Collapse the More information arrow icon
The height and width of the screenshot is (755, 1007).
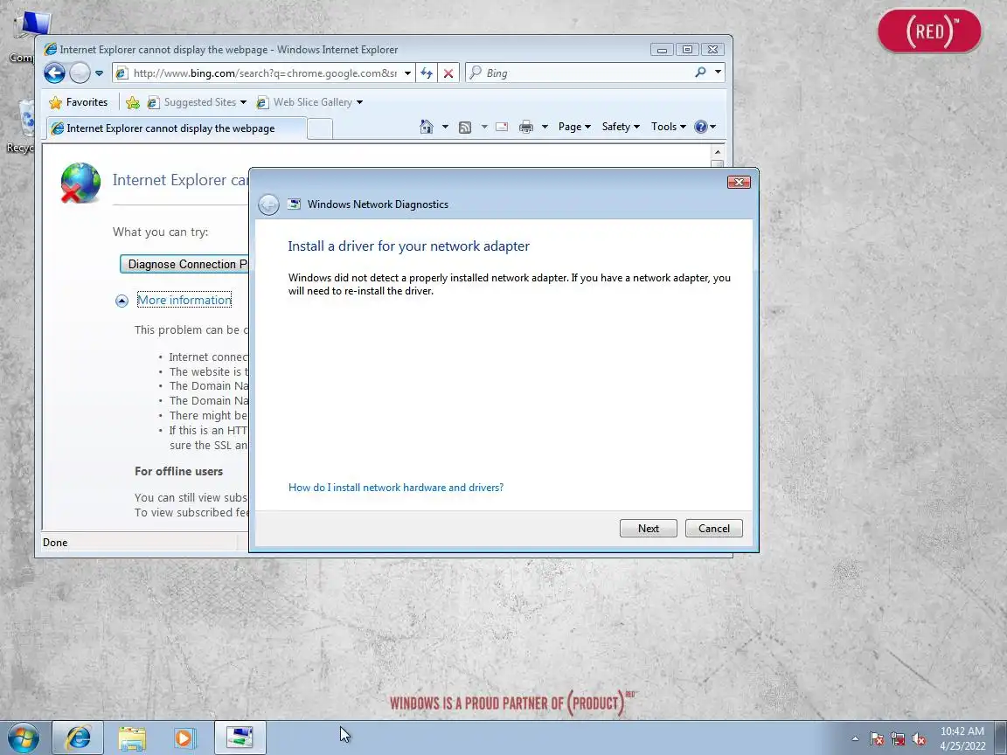[x=122, y=301]
